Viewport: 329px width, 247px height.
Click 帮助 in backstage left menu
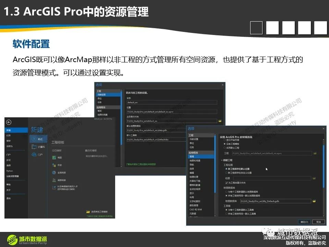point(9,185)
